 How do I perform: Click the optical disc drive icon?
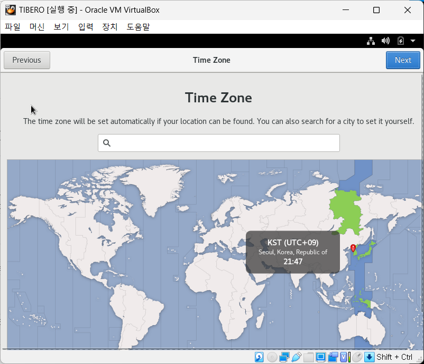tap(272, 357)
